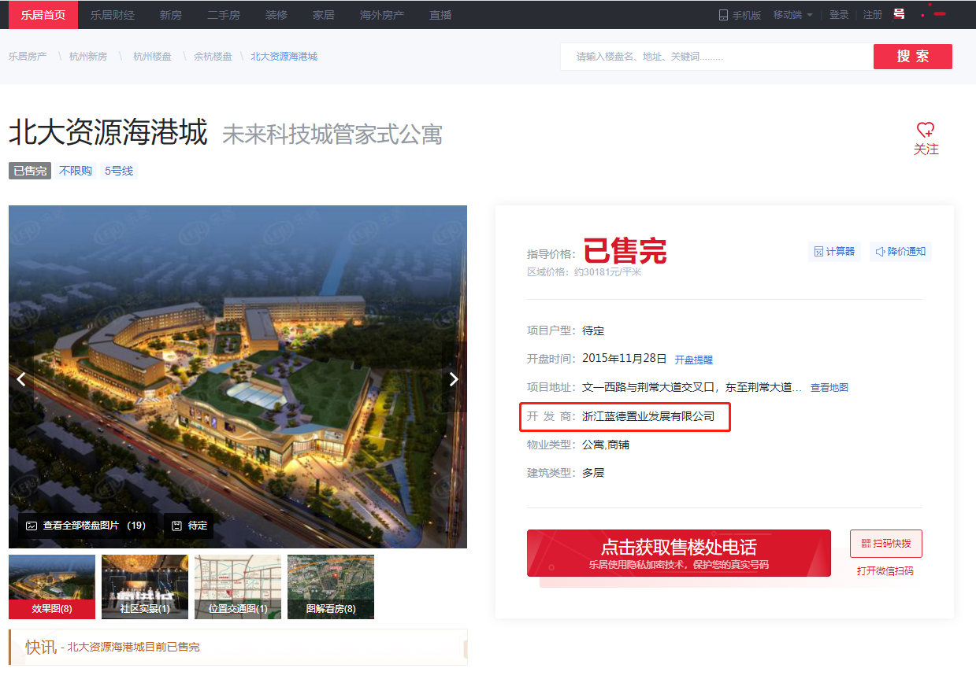The height and width of the screenshot is (679, 976).
Task: Open 查看地图 map link
Action: 829,388
